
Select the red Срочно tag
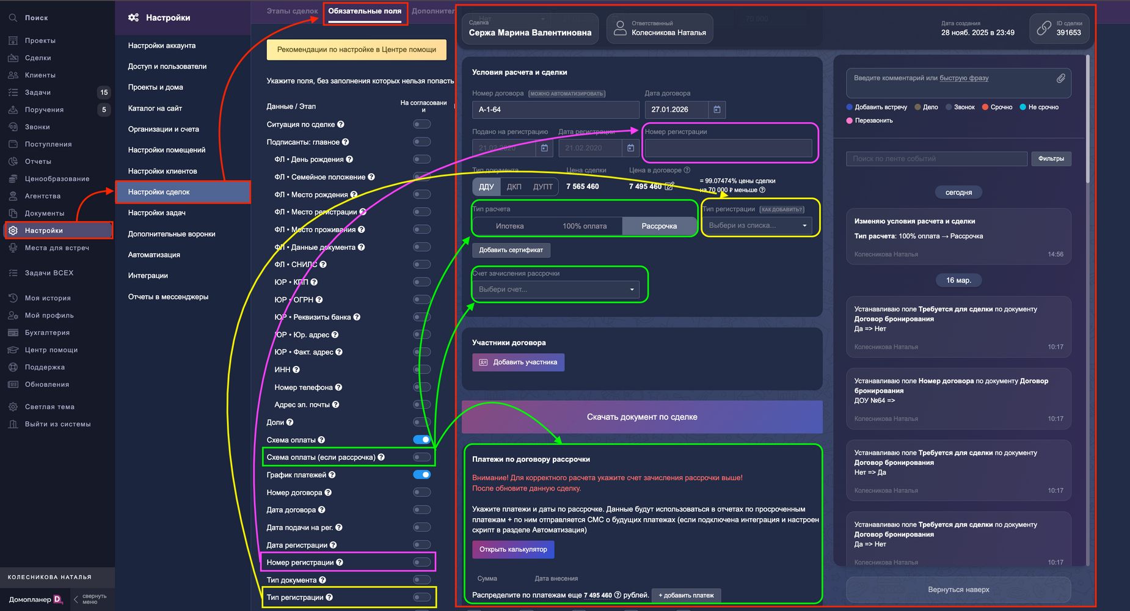pyautogui.click(x=997, y=107)
